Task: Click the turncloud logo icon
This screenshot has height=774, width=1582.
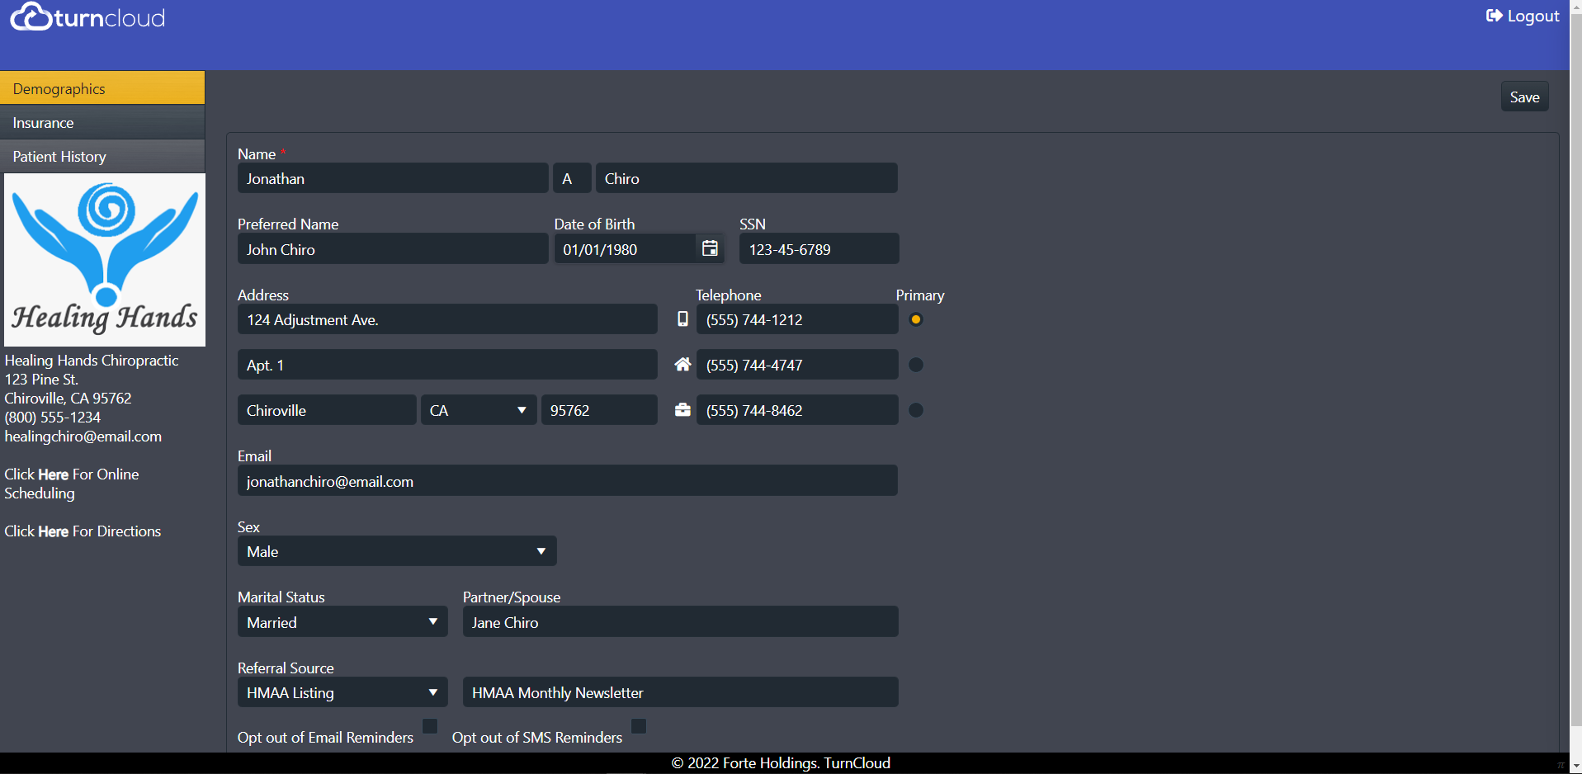Action: (x=31, y=17)
